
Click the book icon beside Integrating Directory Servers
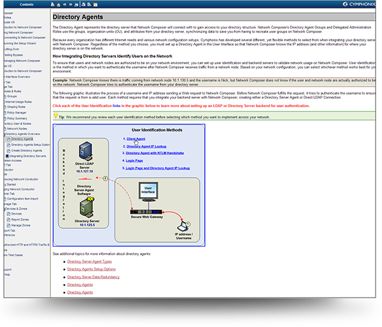(7, 156)
